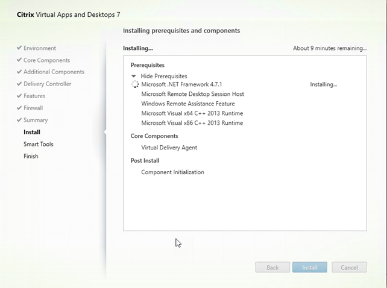Collapse the Hide Prerequisites triangle
The width and height of the screenshot is (387, 288).
[134, 76]
